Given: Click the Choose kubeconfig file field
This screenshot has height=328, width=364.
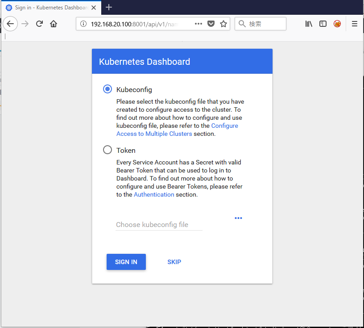Looking at the screenshot, I should (159, 225).
